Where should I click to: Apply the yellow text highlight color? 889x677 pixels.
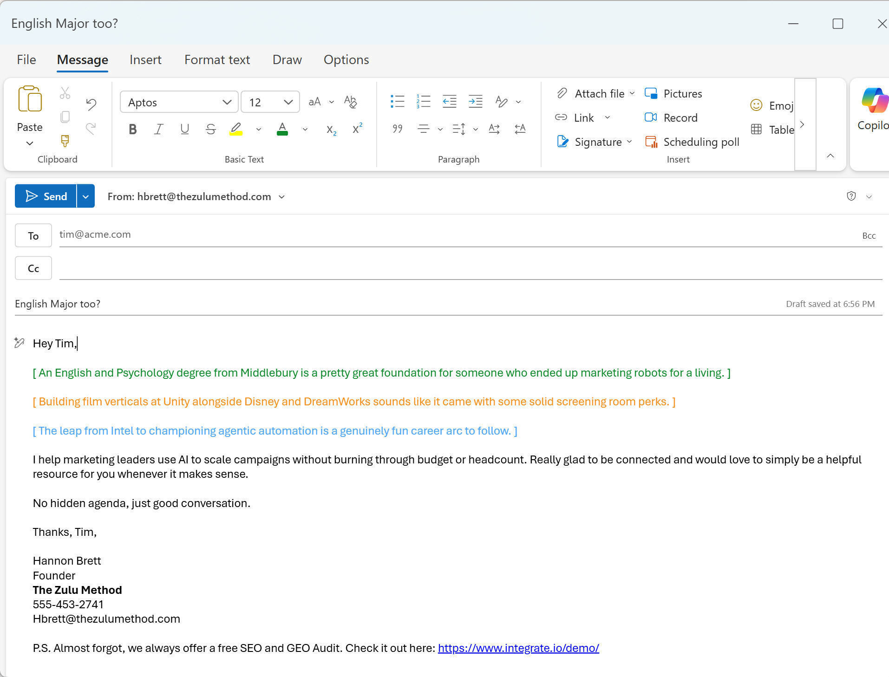point(236,129)
